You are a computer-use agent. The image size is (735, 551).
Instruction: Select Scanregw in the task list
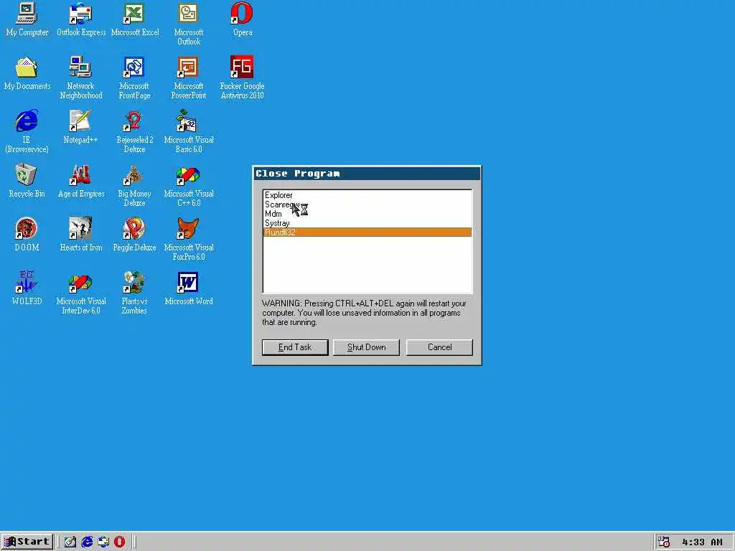click(x=367, y=204)
